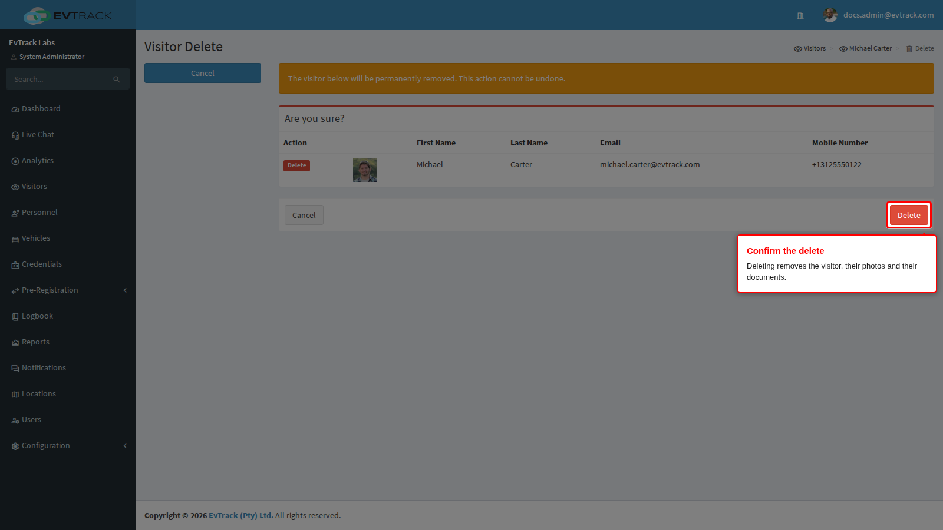Click the Delete breadcrumb item
The height and width of the screenshot is (530, 943).
click(924, 49)
